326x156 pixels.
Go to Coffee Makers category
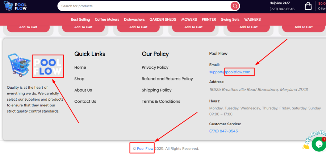pyautogui.click(x=107, y=20)
